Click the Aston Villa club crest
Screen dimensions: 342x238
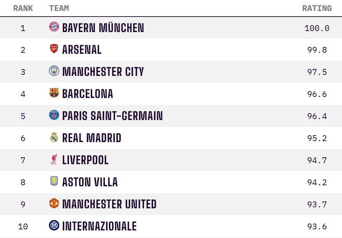[x=54, y=182]
